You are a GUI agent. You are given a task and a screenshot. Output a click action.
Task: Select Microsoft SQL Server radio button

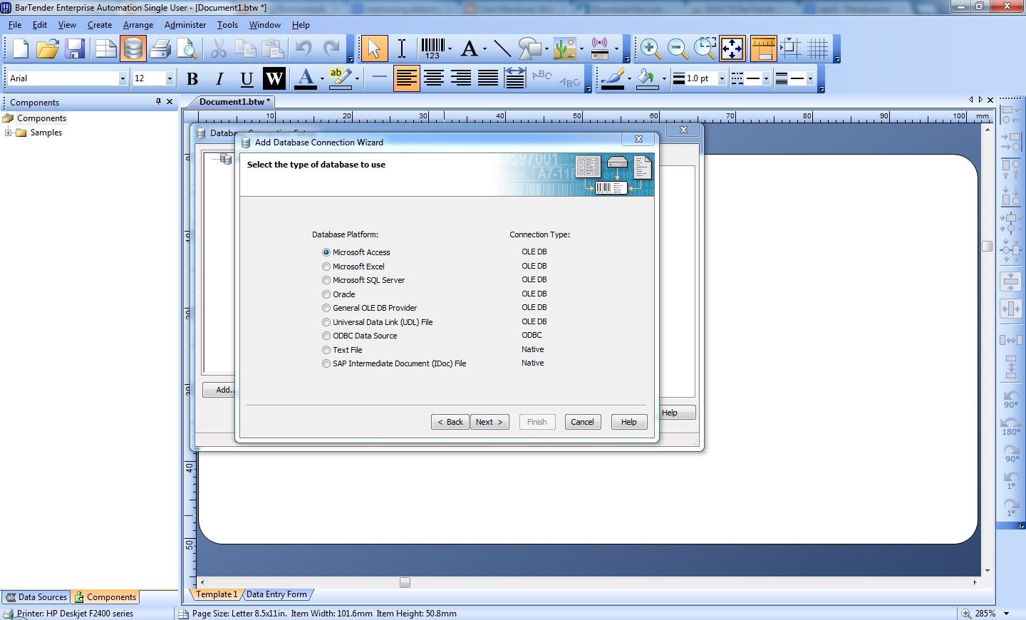326,280
